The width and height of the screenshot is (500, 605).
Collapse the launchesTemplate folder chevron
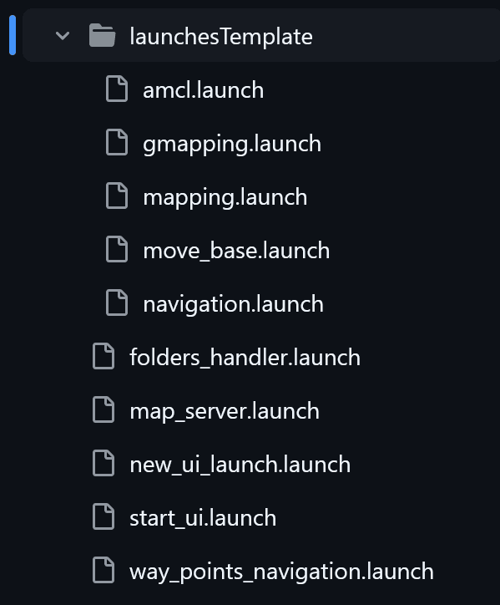pyautogui.click(x=63, y=36)
